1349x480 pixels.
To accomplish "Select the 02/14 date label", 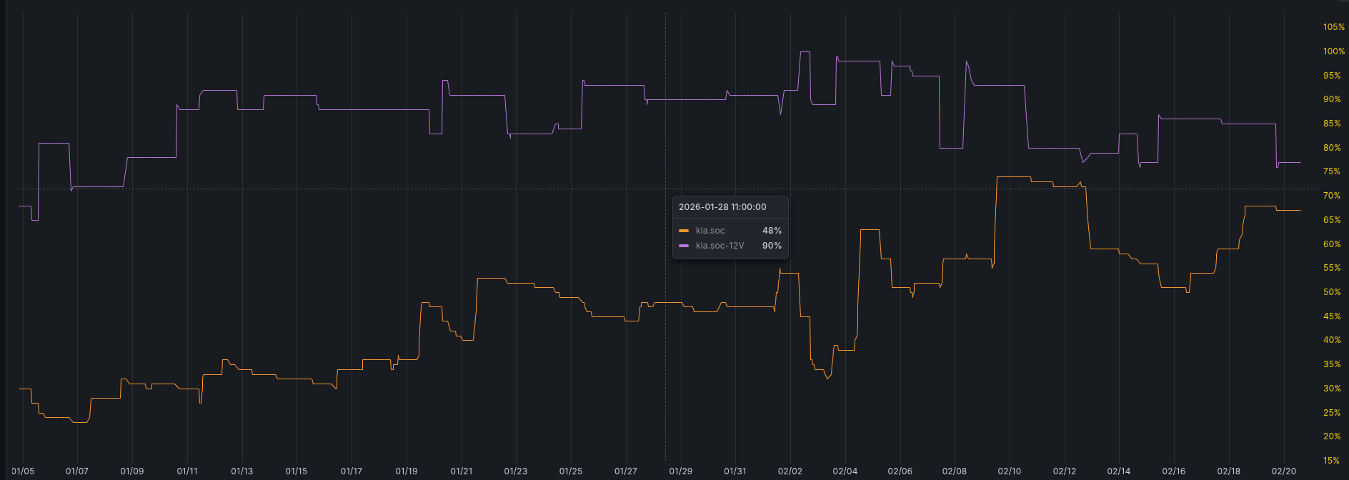I will tap(1119, 471).
